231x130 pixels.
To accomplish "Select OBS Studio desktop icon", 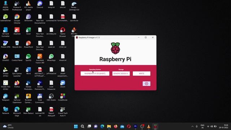I will [51, 97].
